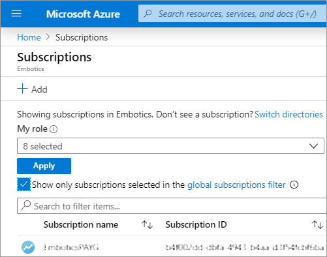Viewport: 327px width, 257px height.
Task: Focus the Search to filter items field
Action: (x=172, y=205)
